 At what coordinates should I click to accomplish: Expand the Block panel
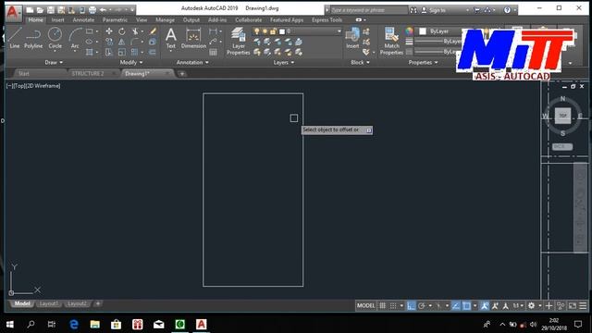(x=360, y=62)
